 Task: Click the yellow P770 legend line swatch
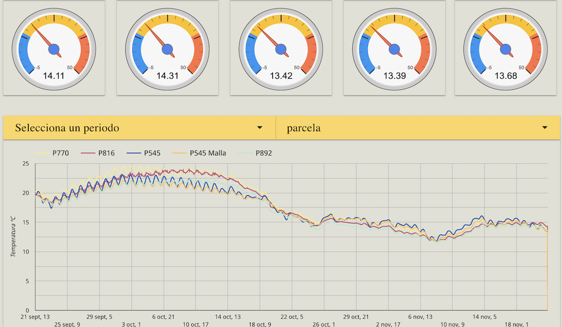41,153
